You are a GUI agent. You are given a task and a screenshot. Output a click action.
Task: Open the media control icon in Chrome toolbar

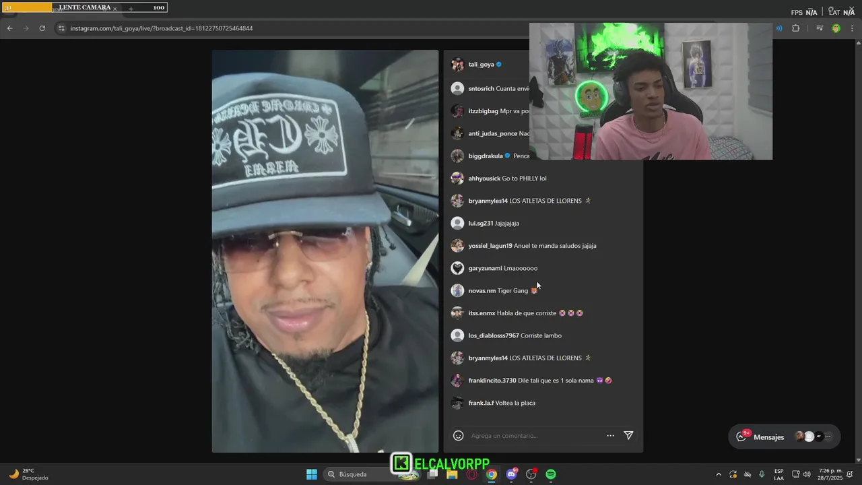pyautogui.click(x=820, y=28)
